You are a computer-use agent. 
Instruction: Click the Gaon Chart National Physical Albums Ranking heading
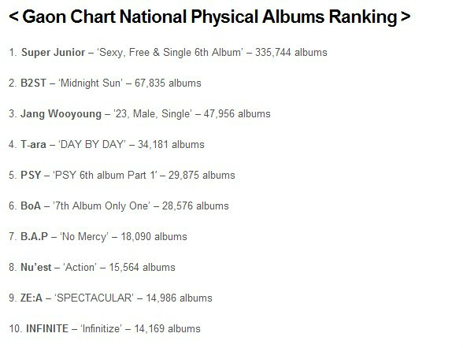pos(209,17)
